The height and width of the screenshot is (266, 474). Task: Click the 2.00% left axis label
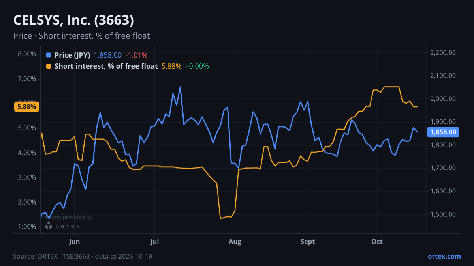tap(27, 202)
